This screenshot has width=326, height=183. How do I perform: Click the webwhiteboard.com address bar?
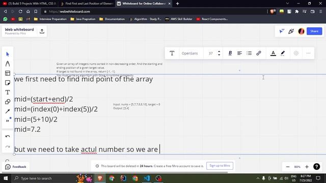click(x=154, y=11)
